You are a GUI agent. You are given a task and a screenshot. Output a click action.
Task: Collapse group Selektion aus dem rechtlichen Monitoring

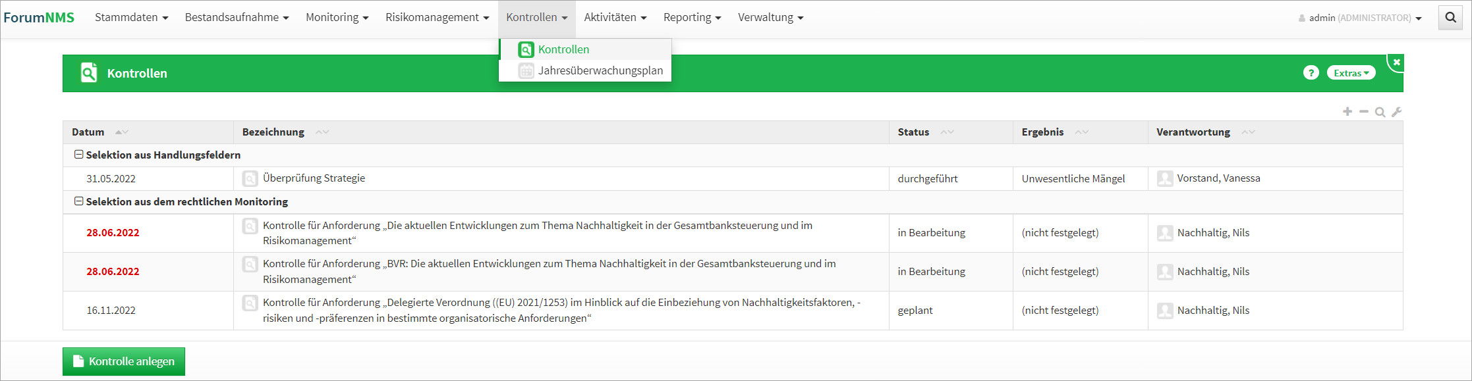tap(78, 201)
